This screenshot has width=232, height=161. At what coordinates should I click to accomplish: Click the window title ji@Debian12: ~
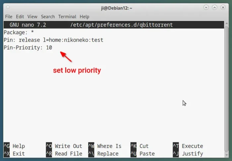click(x=117, y=8)
